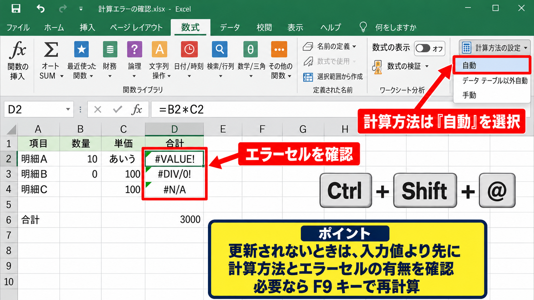Select cell containing あいう

[123, 159]
